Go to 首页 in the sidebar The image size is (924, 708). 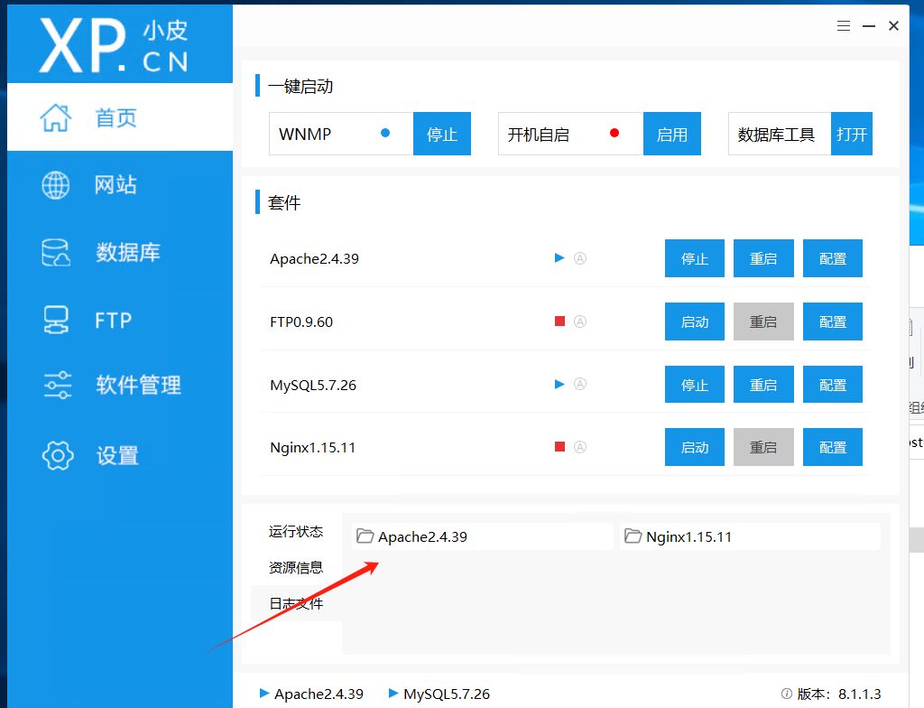tap(120, 117)
